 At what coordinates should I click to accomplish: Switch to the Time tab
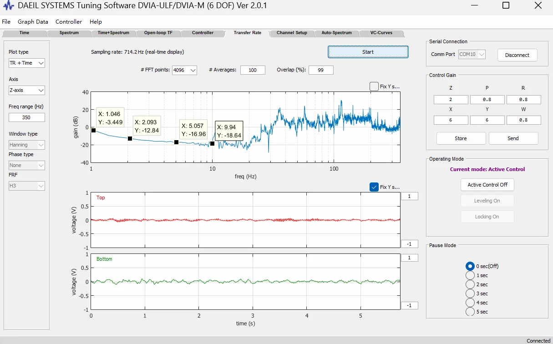coord(24,33)
